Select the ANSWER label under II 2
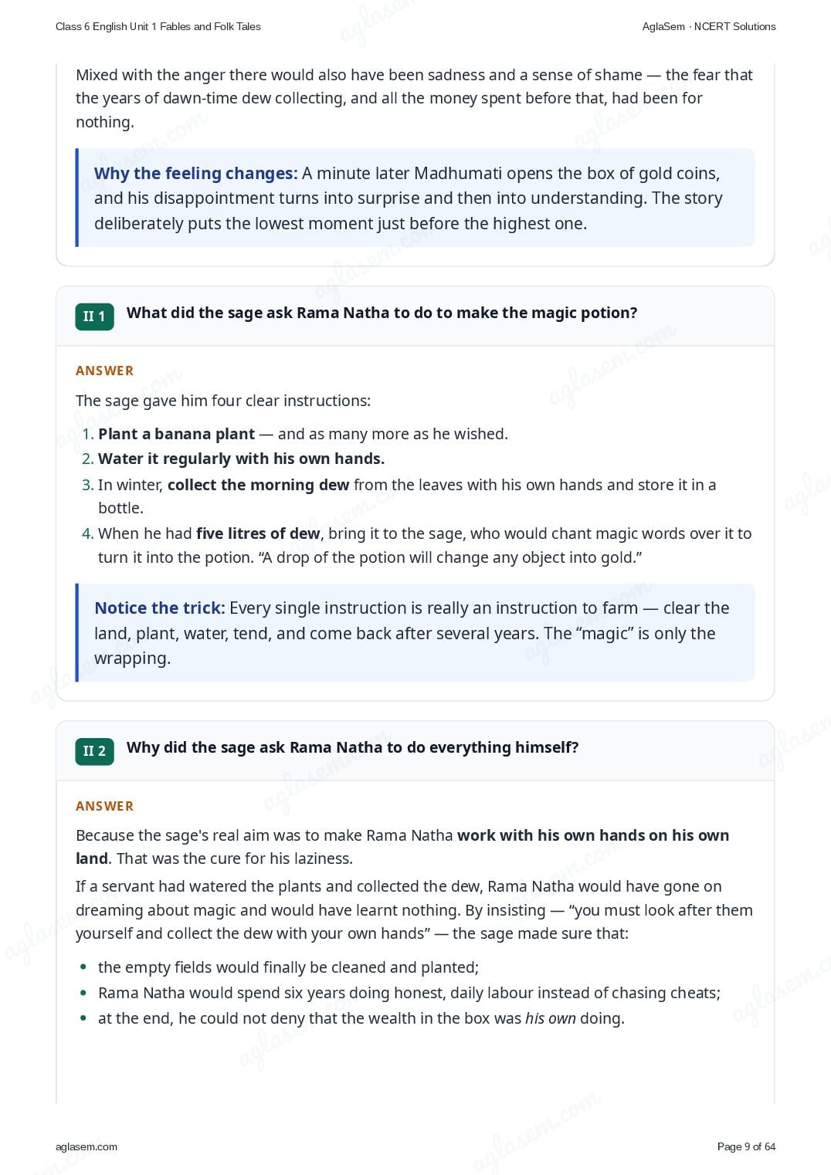 [x=104, y=806]
